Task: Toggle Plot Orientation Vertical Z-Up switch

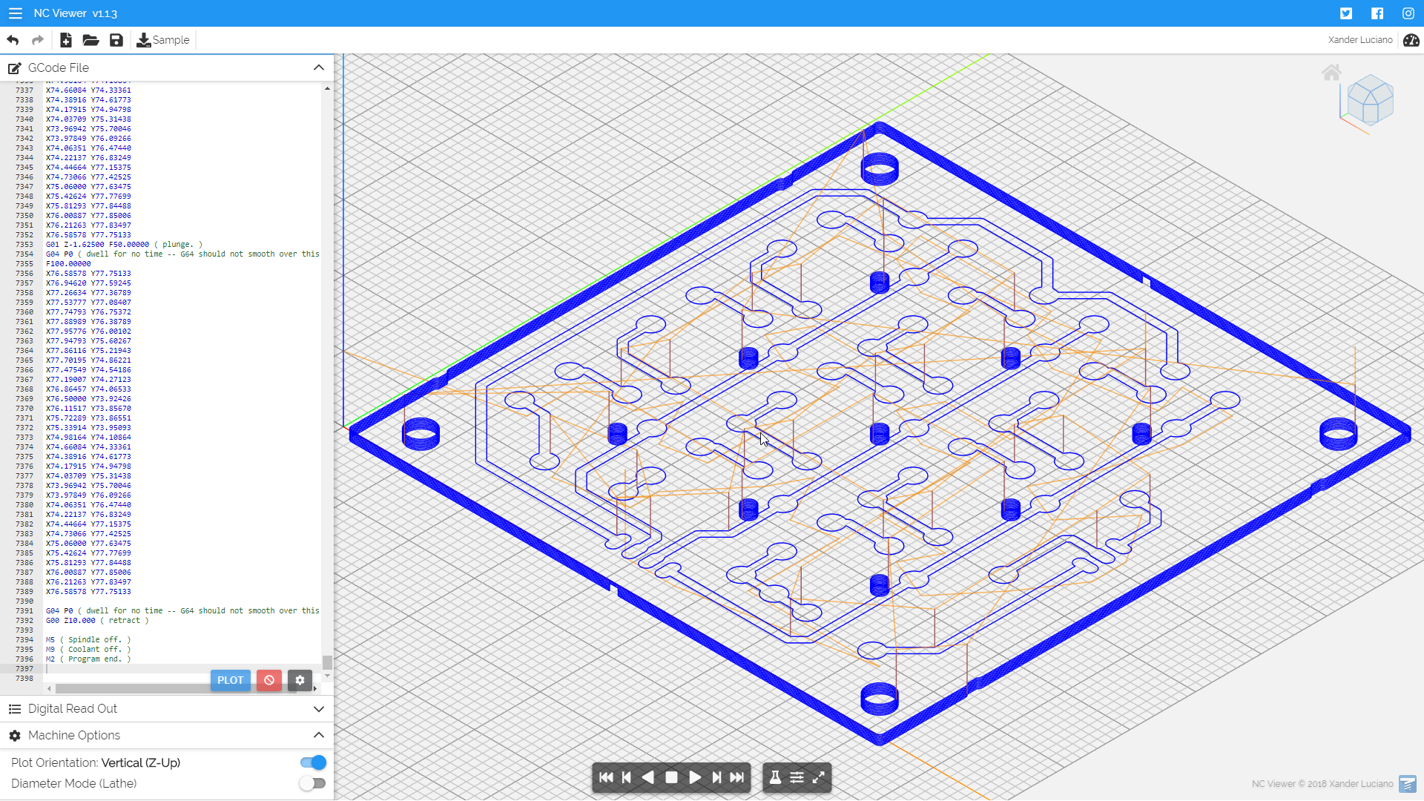Action: pyautogui.click(x=313, y=762)
